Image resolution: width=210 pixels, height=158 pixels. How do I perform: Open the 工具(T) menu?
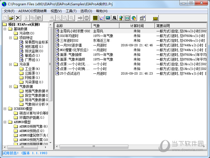[x=71, y=11]
